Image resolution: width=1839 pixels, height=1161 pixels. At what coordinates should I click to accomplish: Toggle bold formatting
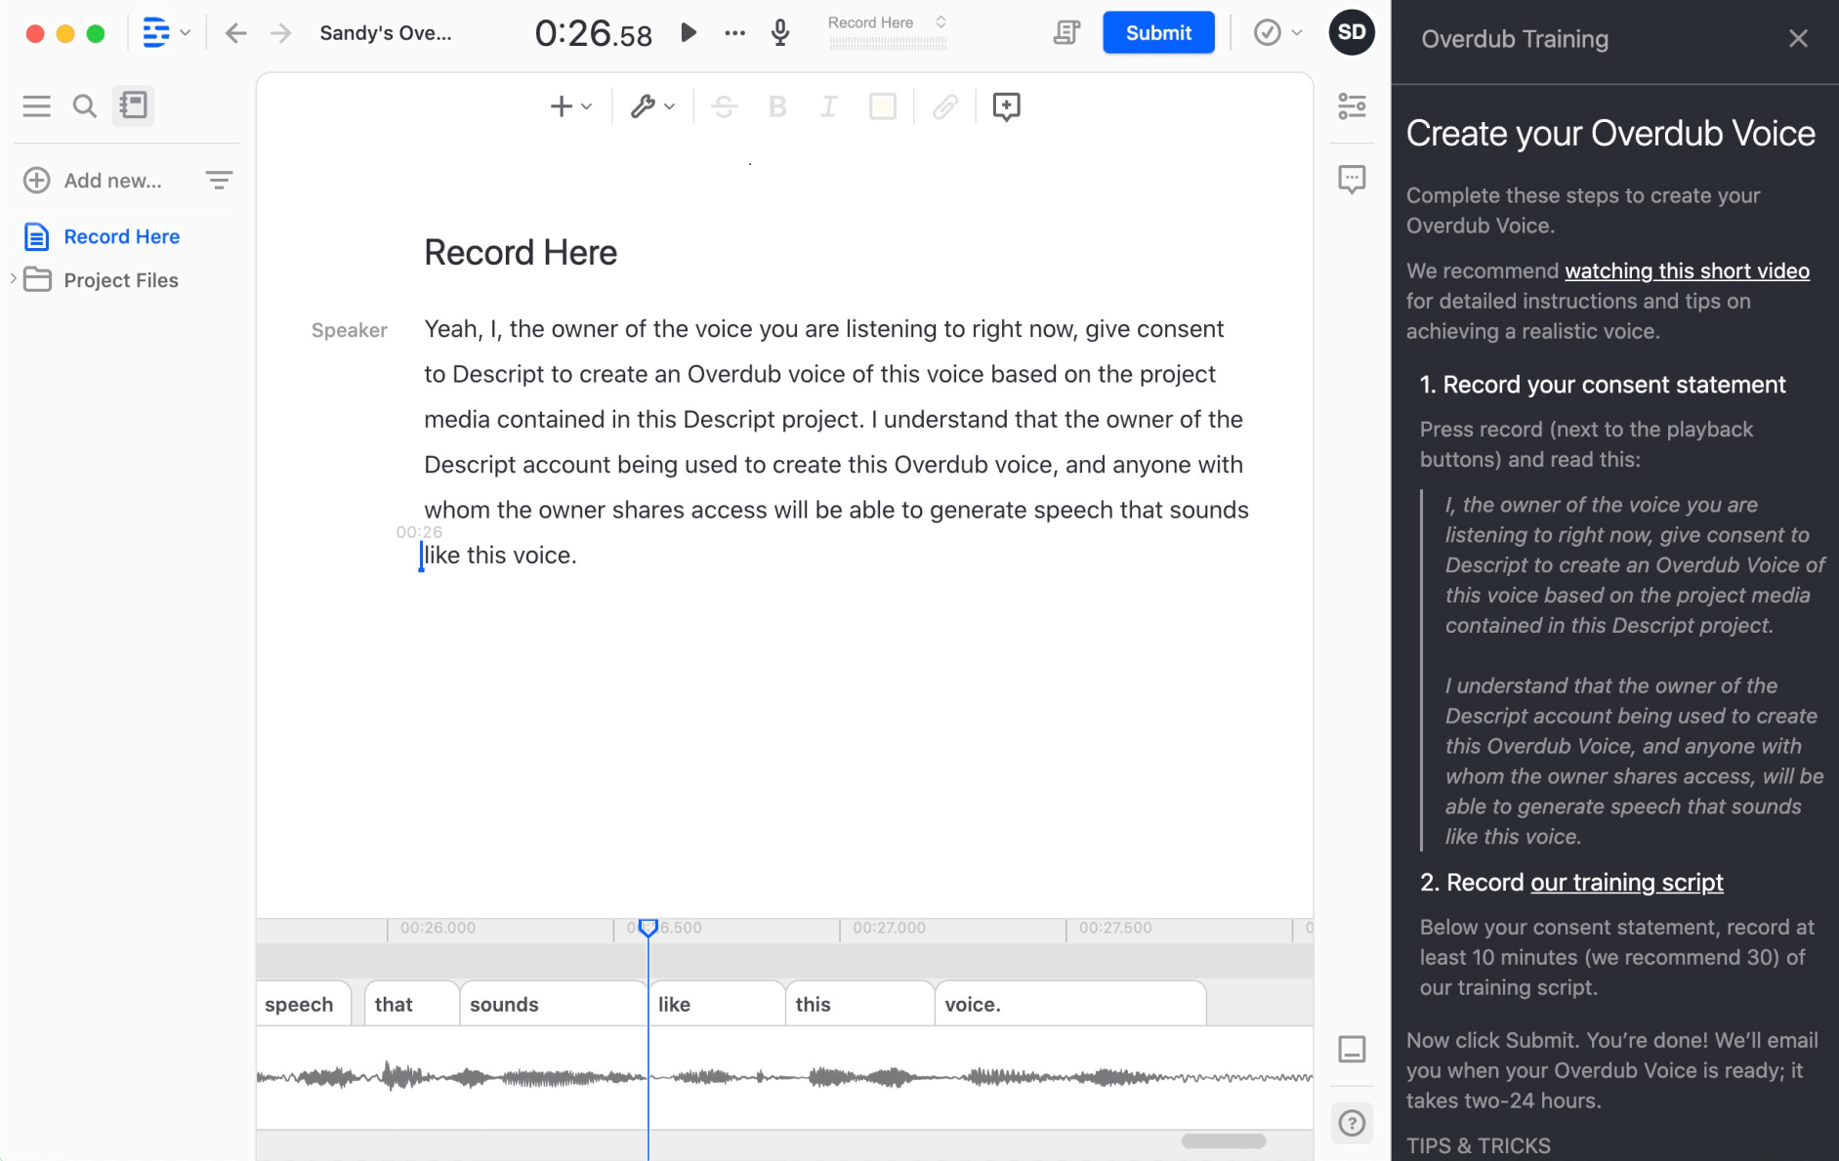pos(777,106)
